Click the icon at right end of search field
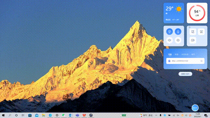The height and width of the screenshot is (118, 210). pyautogui.click(x=201, y=61)
